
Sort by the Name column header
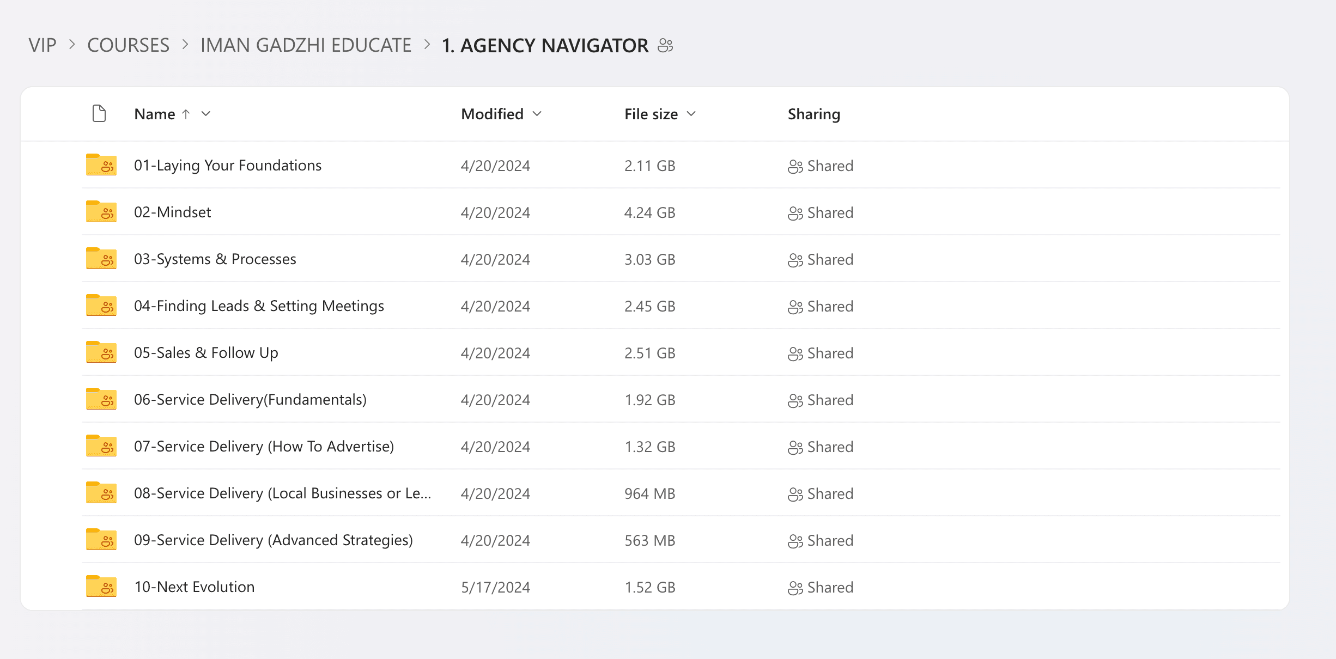coord(155,114)
